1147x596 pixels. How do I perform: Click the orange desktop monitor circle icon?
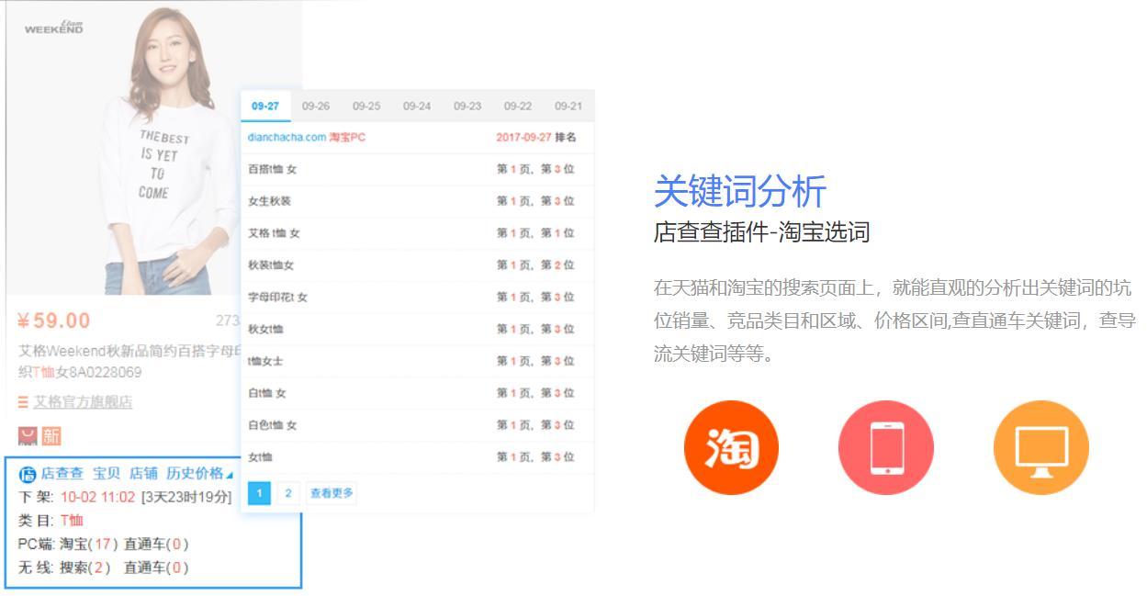[1040, 446]
